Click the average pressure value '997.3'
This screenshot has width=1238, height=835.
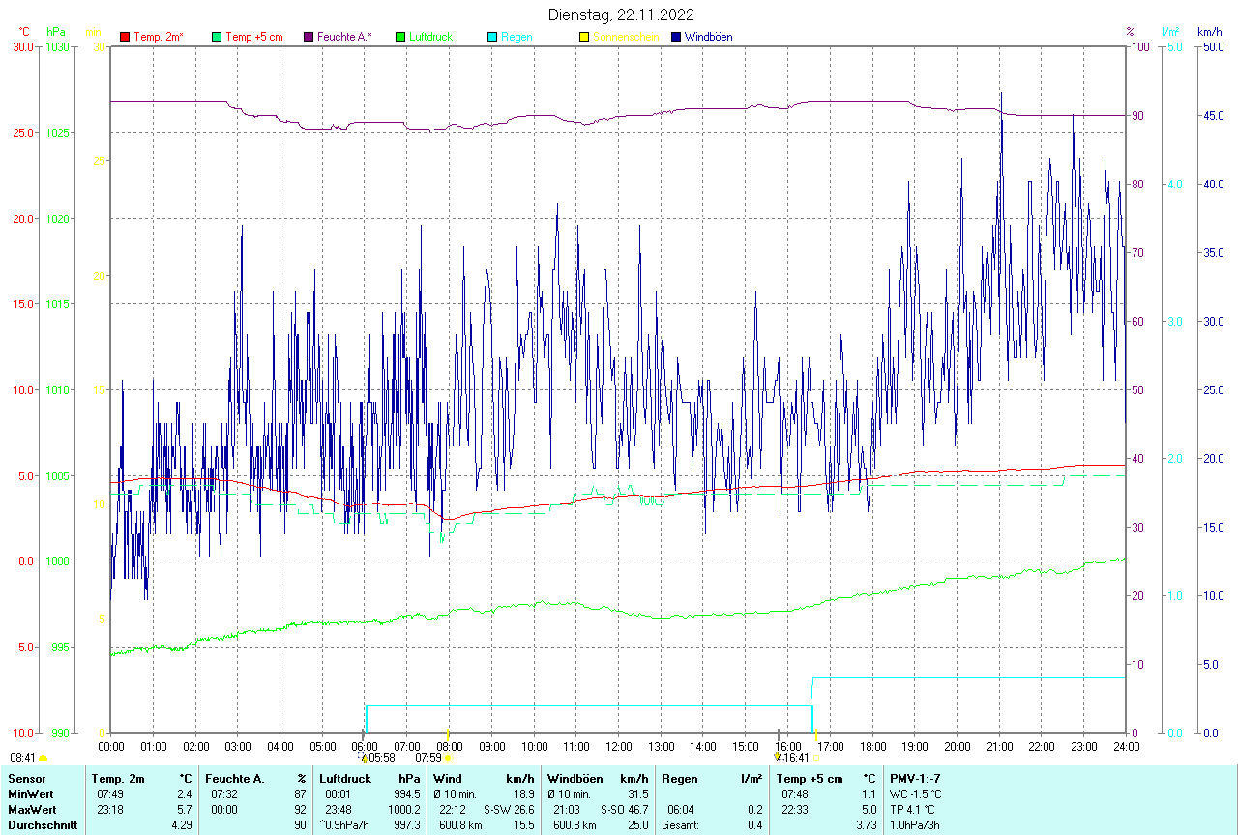[405, 825]
